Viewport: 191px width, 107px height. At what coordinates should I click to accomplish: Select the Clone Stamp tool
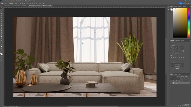point(1,25)
